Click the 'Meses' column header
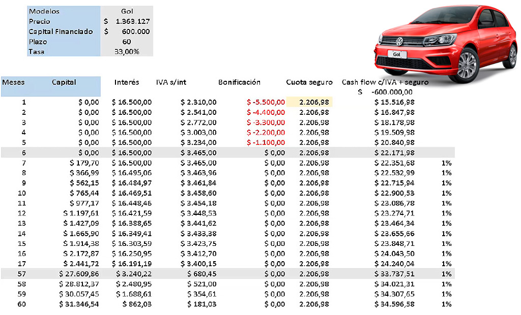The image size is (521, 315). point(13,82)
